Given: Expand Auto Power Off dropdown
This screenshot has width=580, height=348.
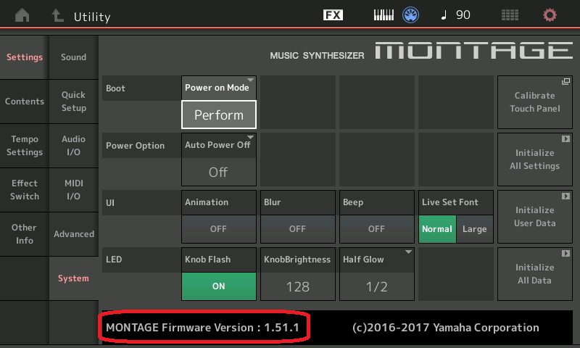Looking at the screenshot, I should pos(218,172).
